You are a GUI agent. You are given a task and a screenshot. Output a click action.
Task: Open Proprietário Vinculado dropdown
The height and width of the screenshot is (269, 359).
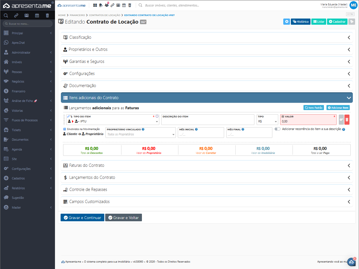(141, 134)
